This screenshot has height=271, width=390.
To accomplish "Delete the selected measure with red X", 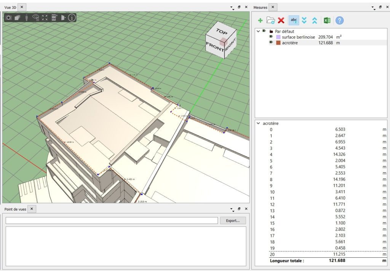I will (281, 20).
